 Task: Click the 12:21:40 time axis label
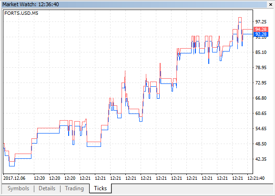(x=256, y=178)
